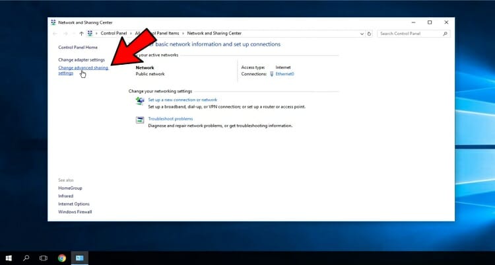
Task: Click the Ethernet0 connection link
Action: [284, 74]
